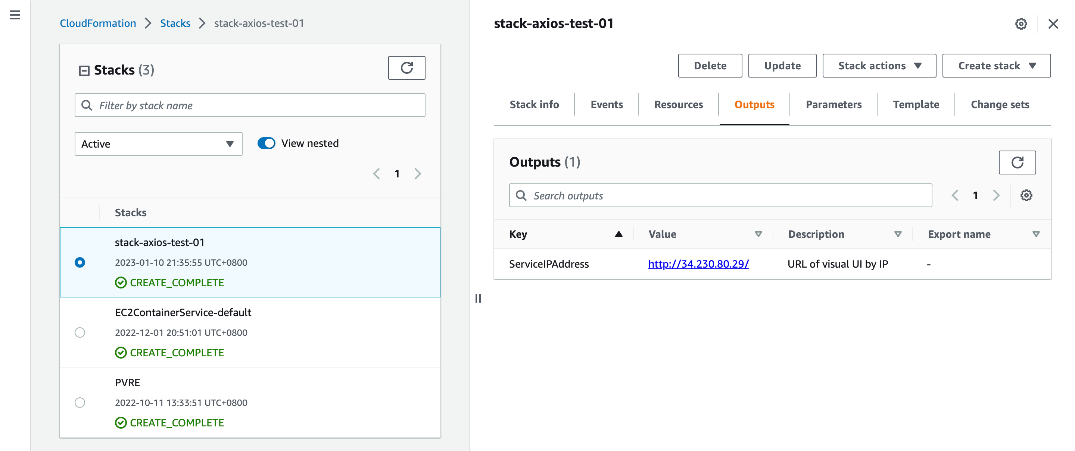Screen dimensions: 1075x451
Task: Open the Stacks breadcrumb link
Action: 175,23
